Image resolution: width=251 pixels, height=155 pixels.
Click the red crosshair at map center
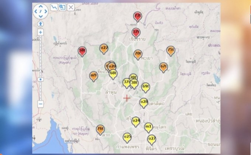pyautogui.click(x=127, y=98)
